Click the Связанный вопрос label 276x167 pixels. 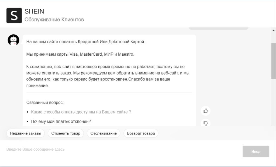pyautogui.click(x=45, y=102)
